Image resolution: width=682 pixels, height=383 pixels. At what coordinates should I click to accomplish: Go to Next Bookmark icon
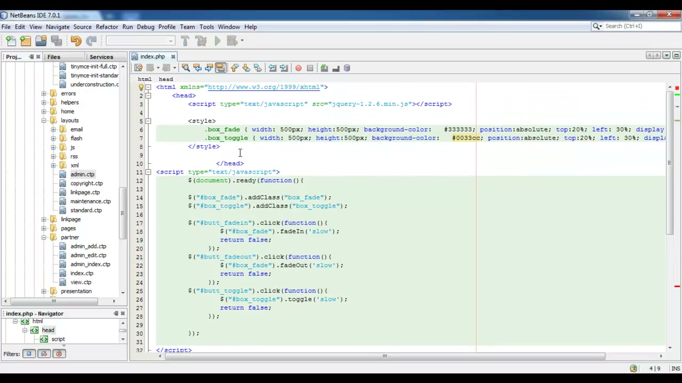246,68
